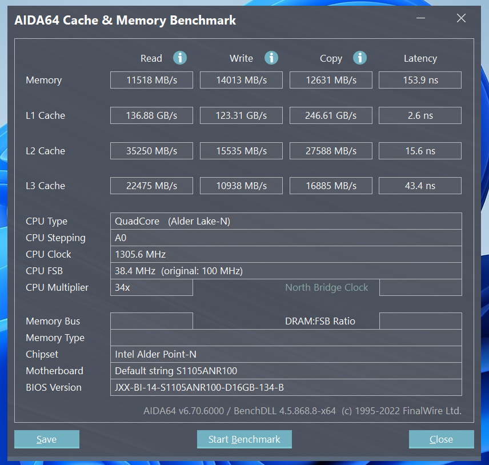The height and width of the screenshot is (465, 489).
Task: Select L1 Cache read 136.88 GB/s
Action: (151, 115)
